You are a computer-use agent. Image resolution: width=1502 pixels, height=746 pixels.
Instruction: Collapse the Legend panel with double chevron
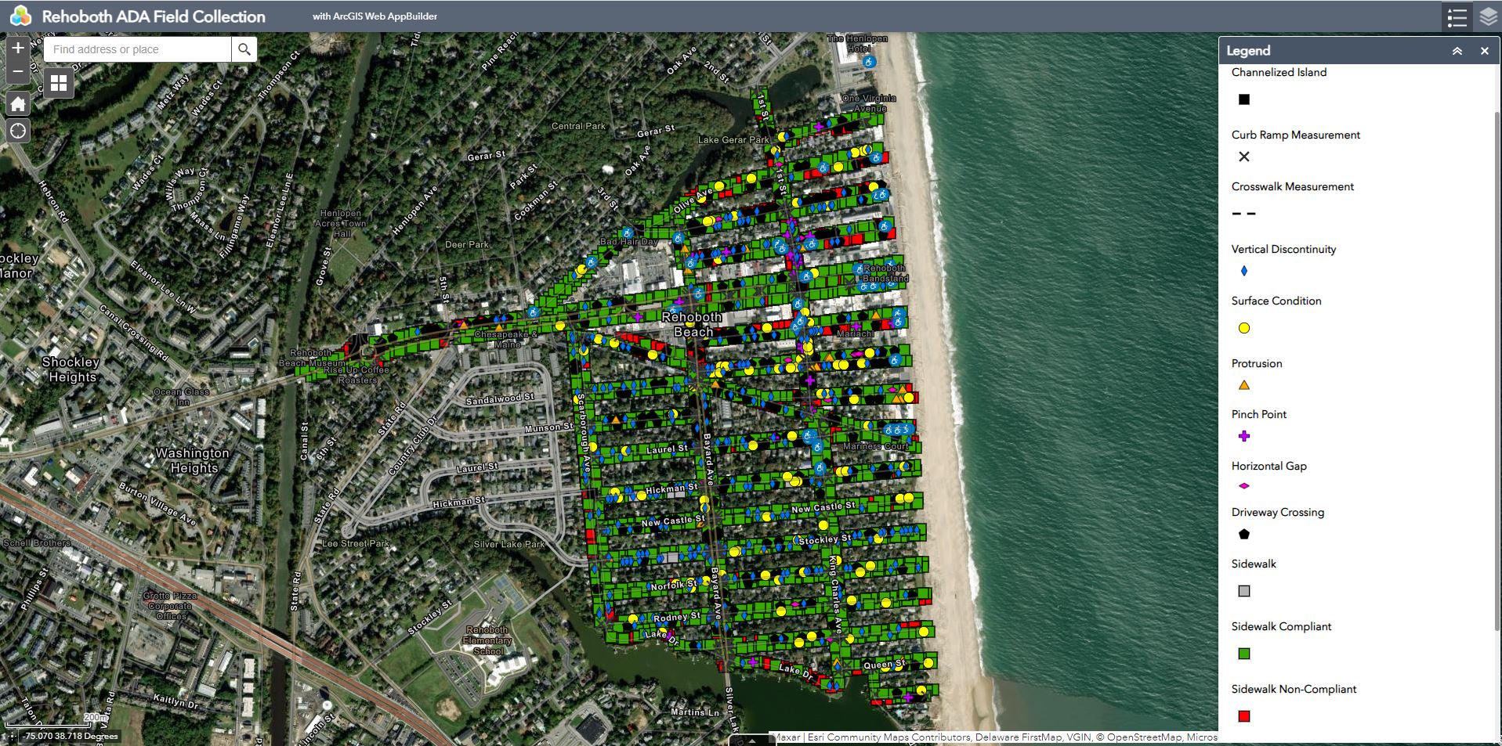point(1457,51)
